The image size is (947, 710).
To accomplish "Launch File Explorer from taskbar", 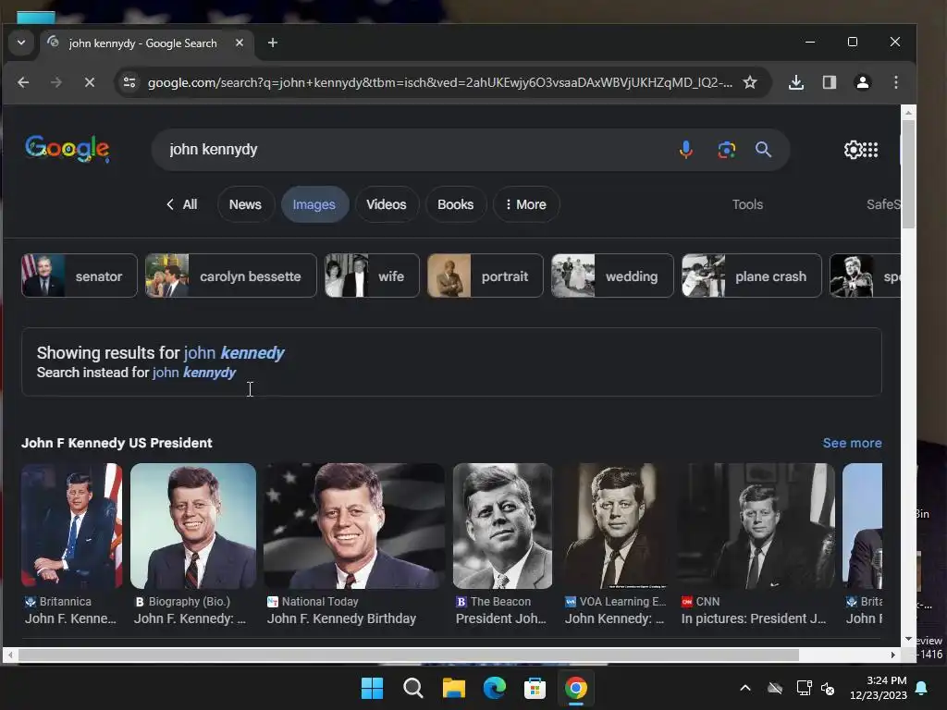I will point(453,688).
